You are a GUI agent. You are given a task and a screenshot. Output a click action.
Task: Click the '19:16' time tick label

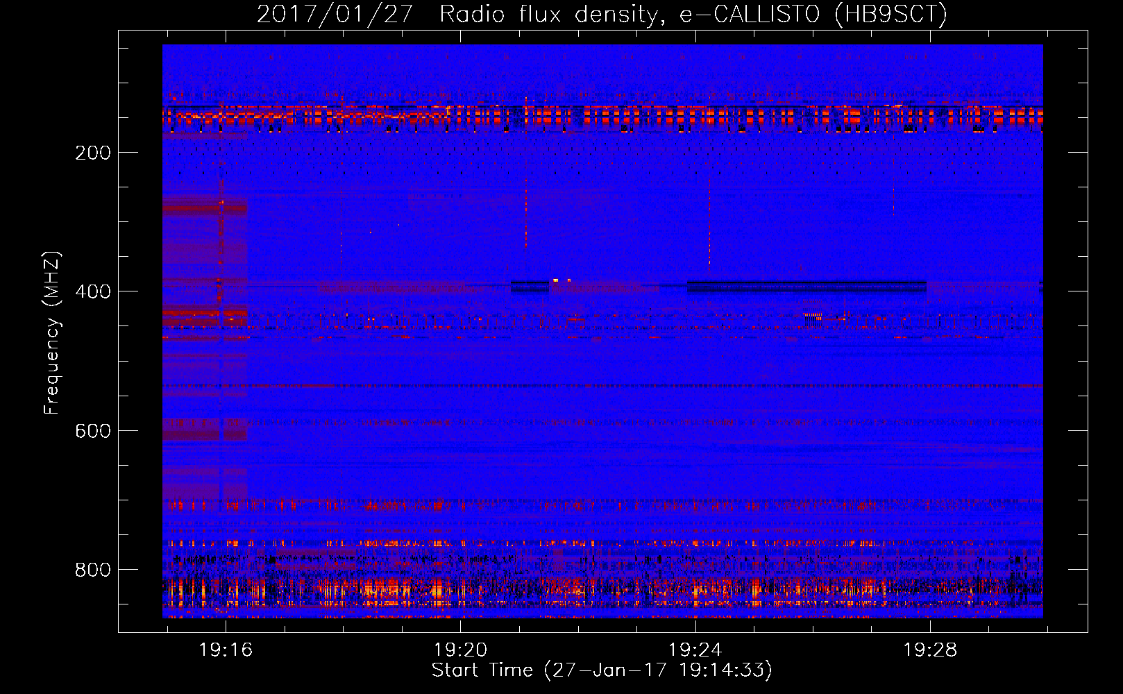(x=226, y=650)
